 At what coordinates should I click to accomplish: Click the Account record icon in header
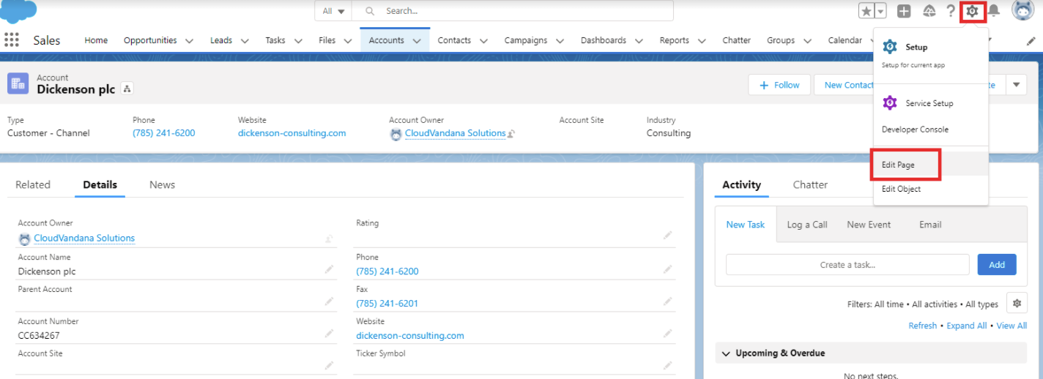pyautogui.click(x=18, y=83)
